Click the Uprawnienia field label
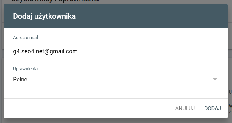This screenshot has height=123, width=232. coord(25,69)
